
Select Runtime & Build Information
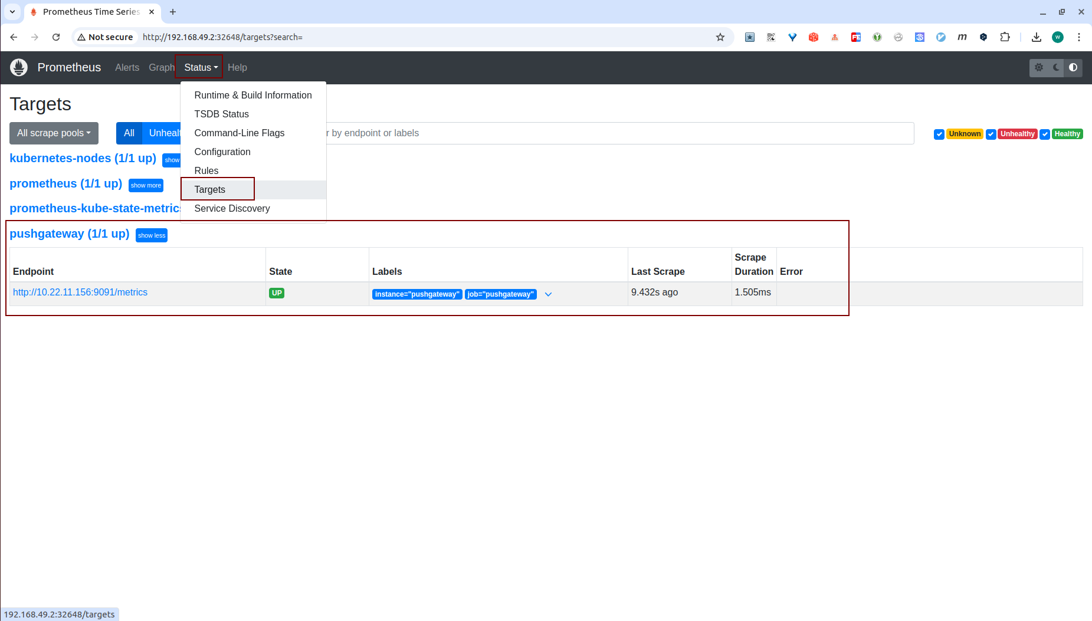[x=253, y=96]
